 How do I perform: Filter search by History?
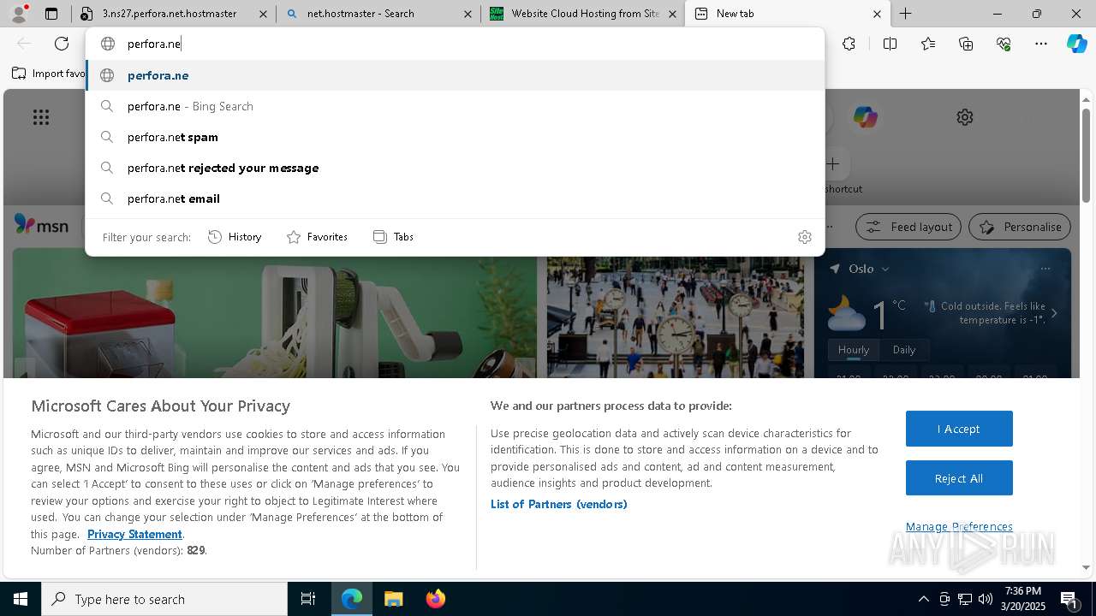click(235, 237)
